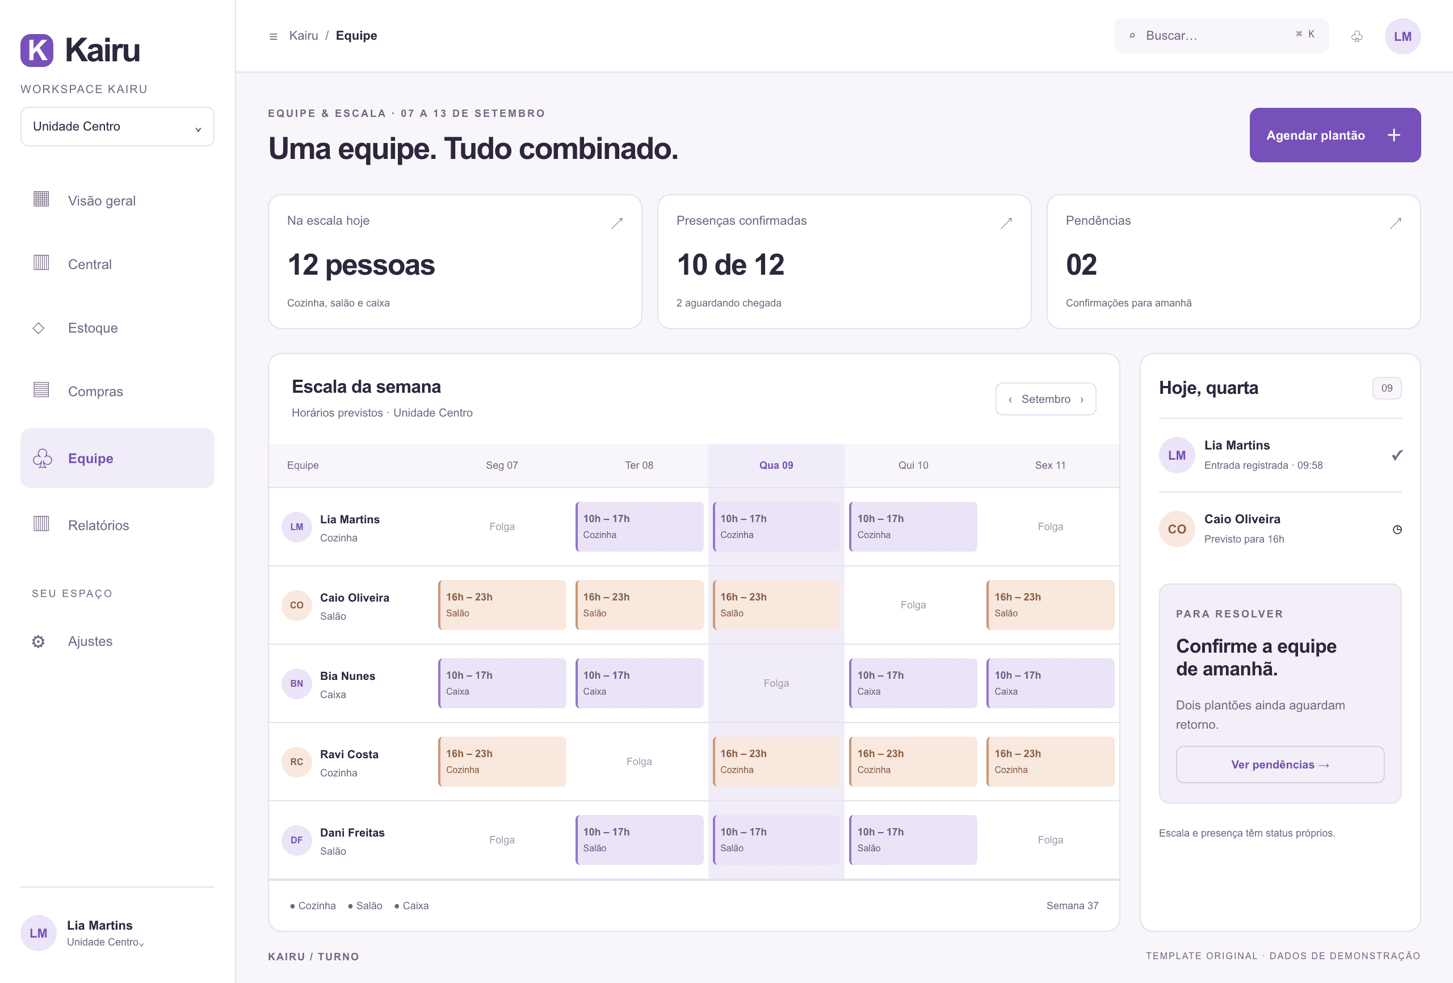1453x983 pixels.
Task: Open the Setembro month selector
Action: (1045, 399)
